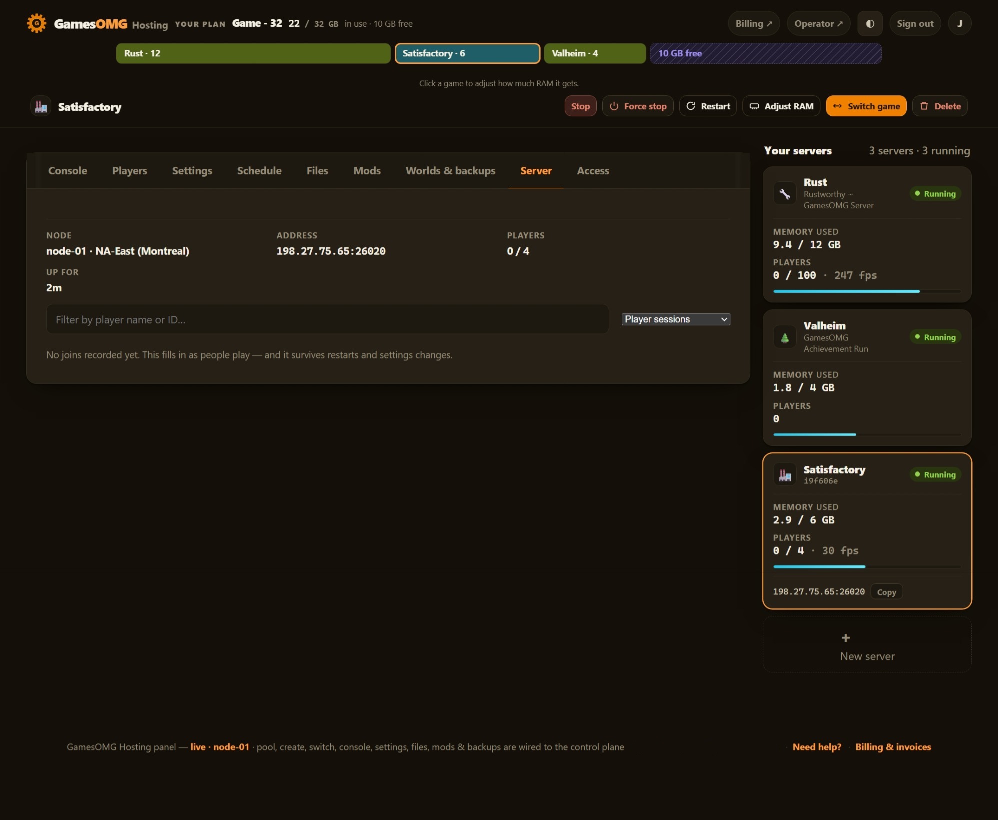This screenshot has width=998, height=820.
Task: Select the Rust · 12 RAM bar
Action: point(253,53)
